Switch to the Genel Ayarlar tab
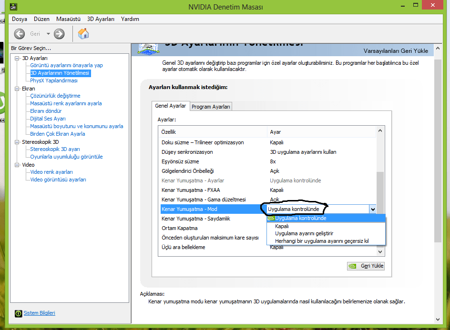Screen dimensions: 450x330 pyautogui.click(x=171, y=106)
